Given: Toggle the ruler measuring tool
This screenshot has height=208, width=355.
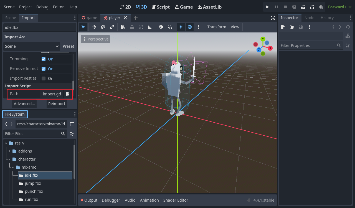Looking at the screenshot, I should (x=150, y=27).
